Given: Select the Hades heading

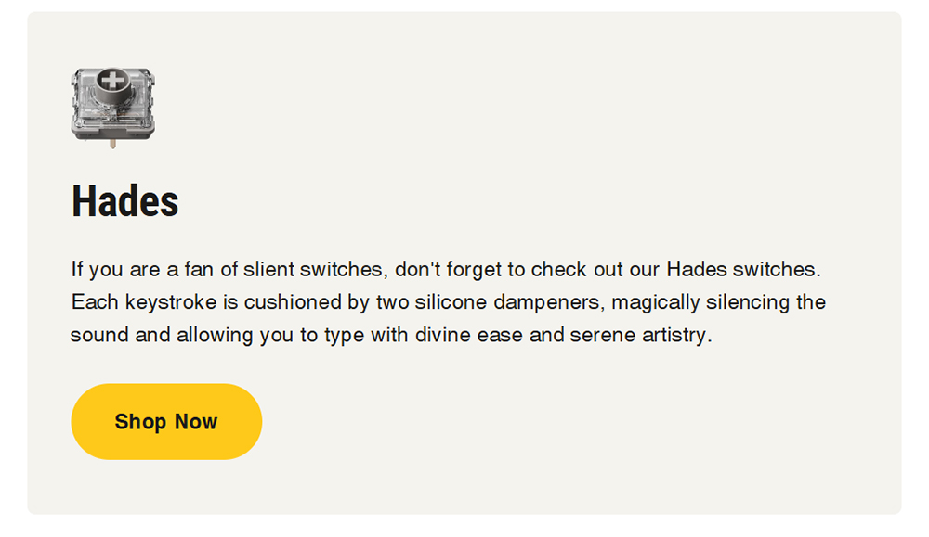Looking at the screenshot, I should pyautogui.click(x=124, y=201).
